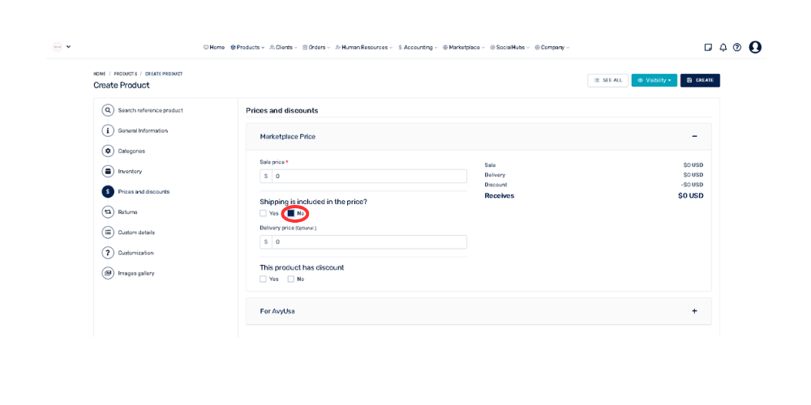Open the Returns arrows icon
Viewport: 811px width, 405px height.
pos(108,212)
